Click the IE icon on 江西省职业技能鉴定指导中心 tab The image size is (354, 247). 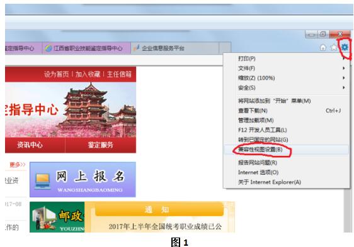[x=49, y=48]
